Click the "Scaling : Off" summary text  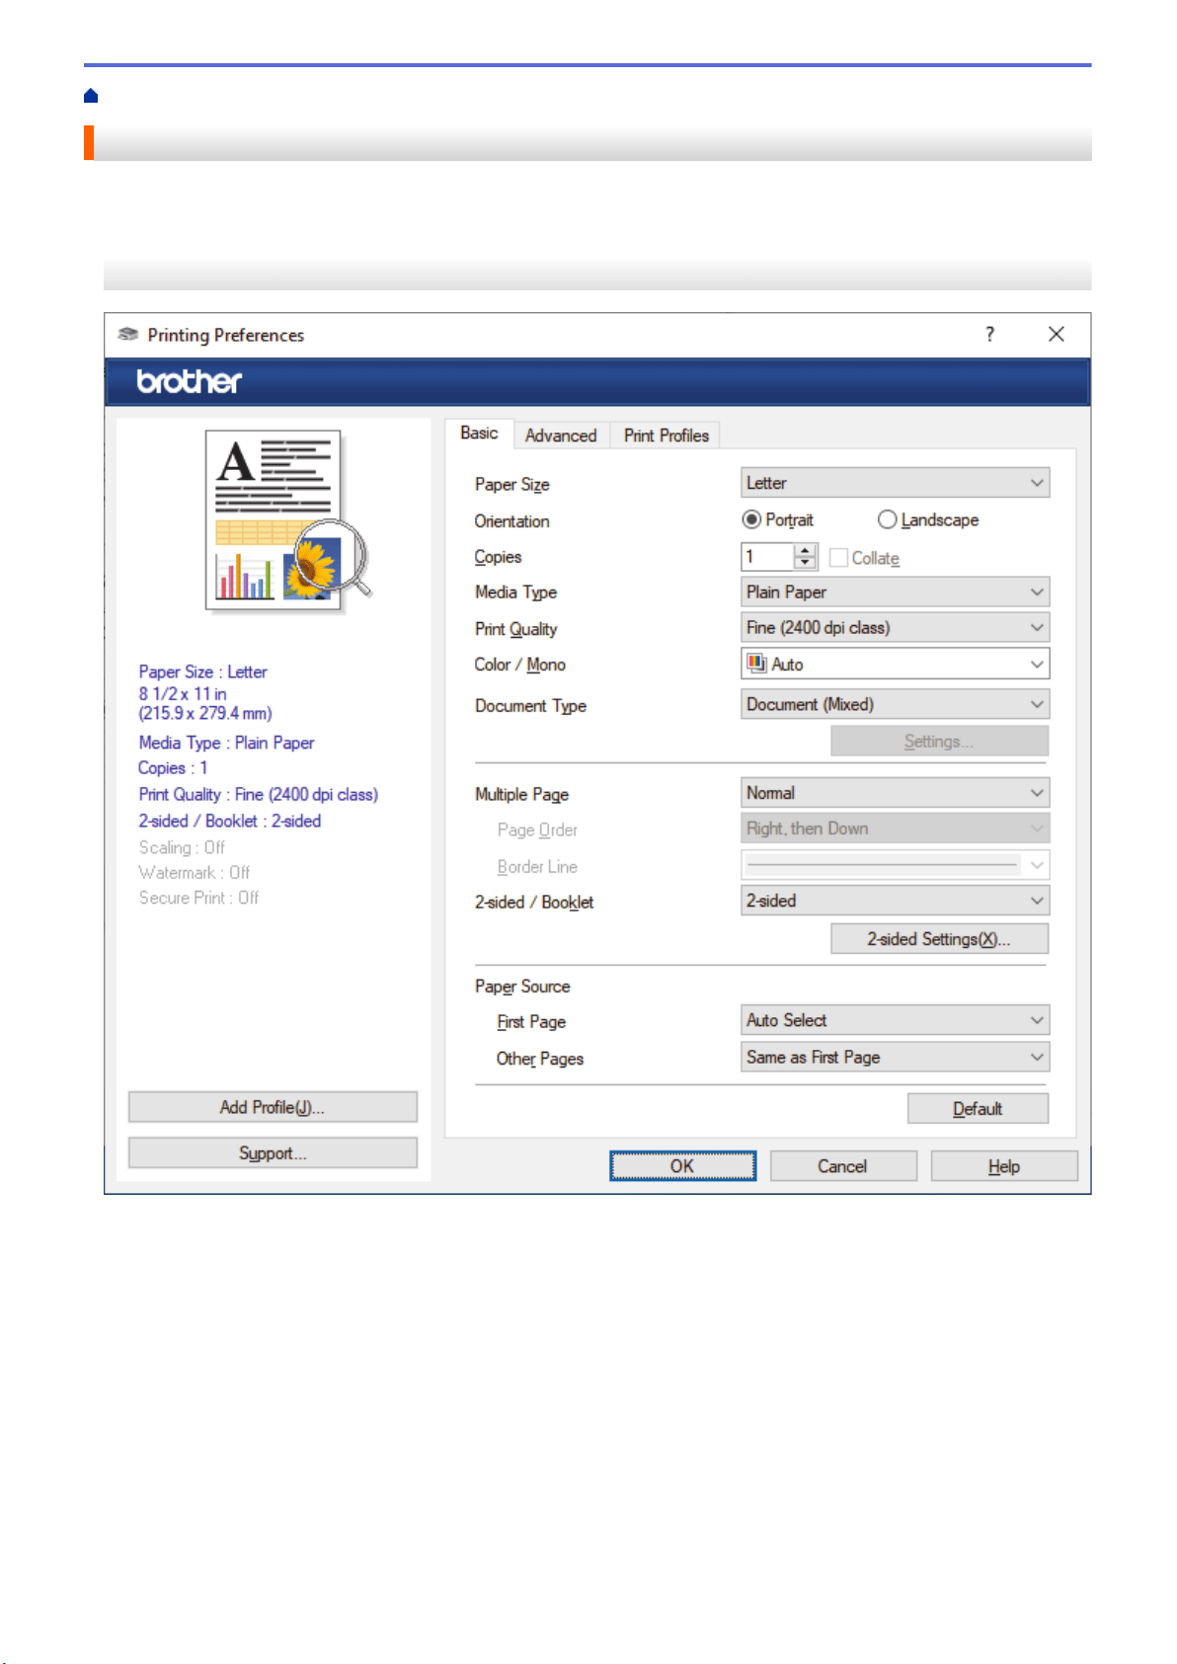pyautogui.click(x=182, y=847)
